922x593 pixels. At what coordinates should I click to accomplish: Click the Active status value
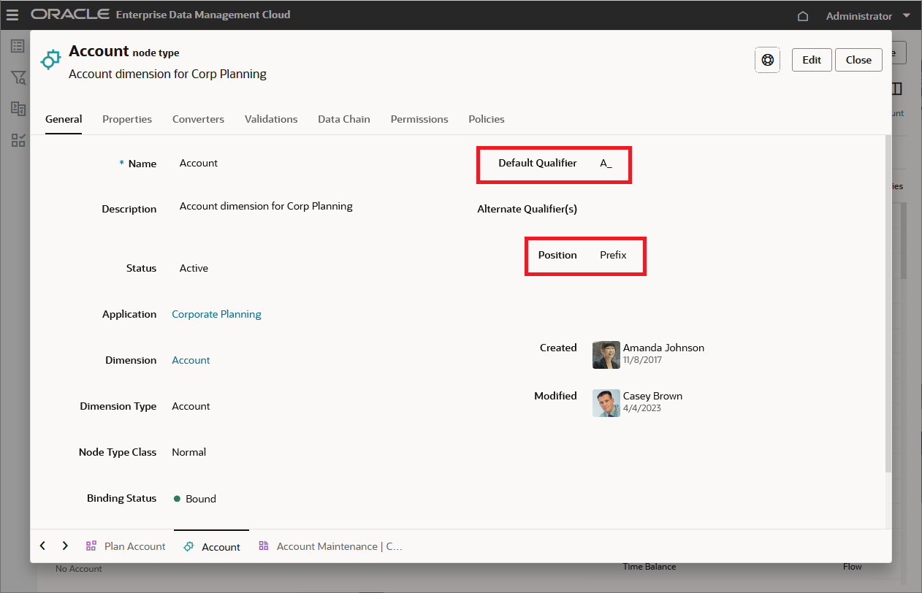[194, 268]
